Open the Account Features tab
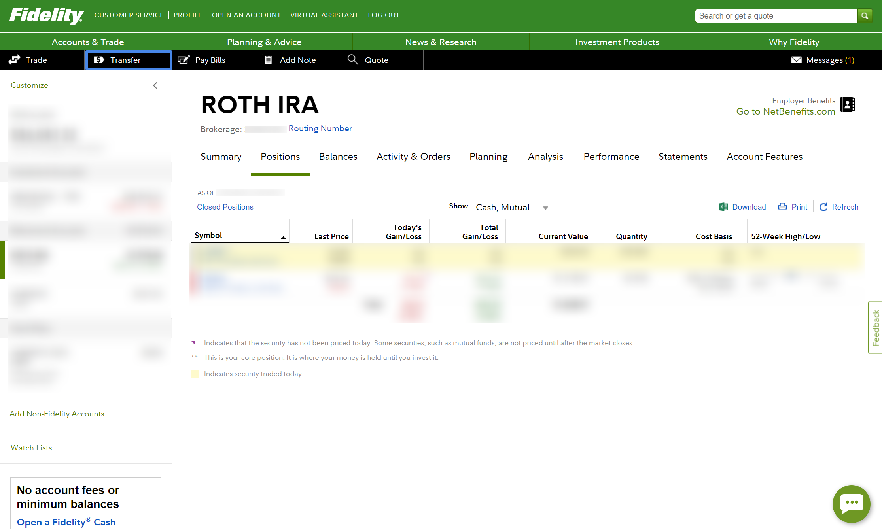 coord(765,157)
